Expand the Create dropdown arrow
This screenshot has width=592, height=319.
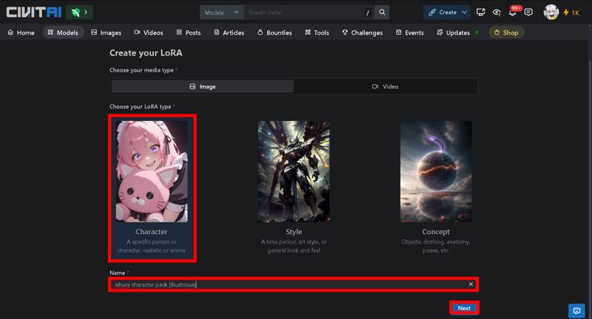coord(465,13)
